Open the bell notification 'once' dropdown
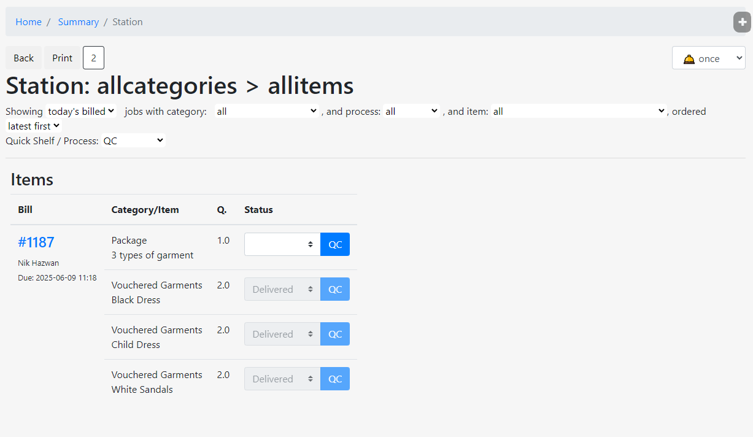 pyautogui.click(x=708, y=58)
